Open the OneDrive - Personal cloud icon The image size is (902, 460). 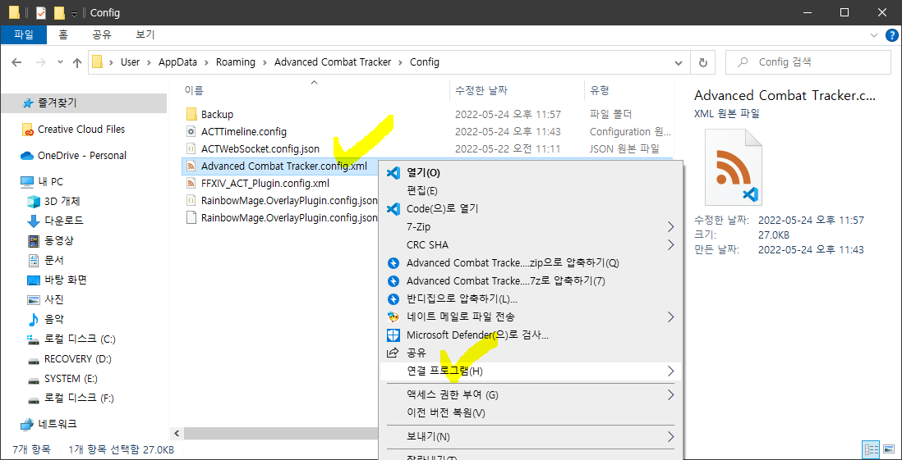tap(28, 156)
